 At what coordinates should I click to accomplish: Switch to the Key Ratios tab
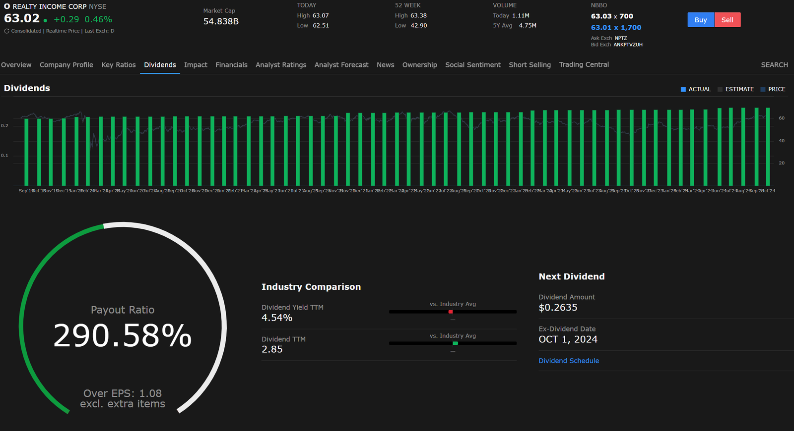pyautogui.click(x=119, y=65)
